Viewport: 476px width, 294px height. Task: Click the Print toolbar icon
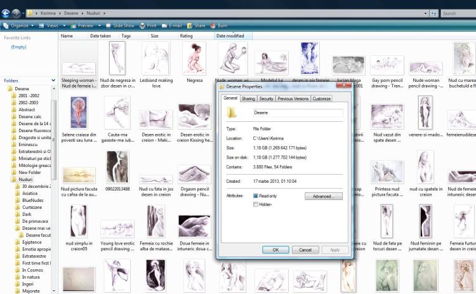pos(142,26)
